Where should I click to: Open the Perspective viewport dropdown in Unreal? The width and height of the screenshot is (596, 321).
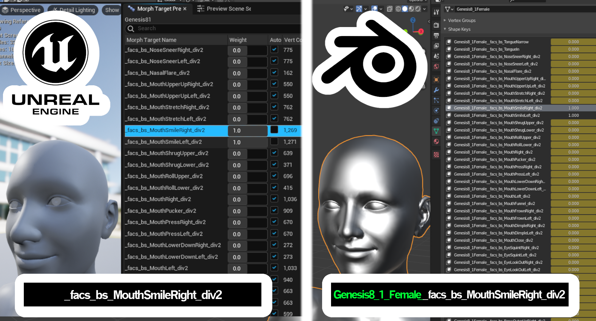22,10
